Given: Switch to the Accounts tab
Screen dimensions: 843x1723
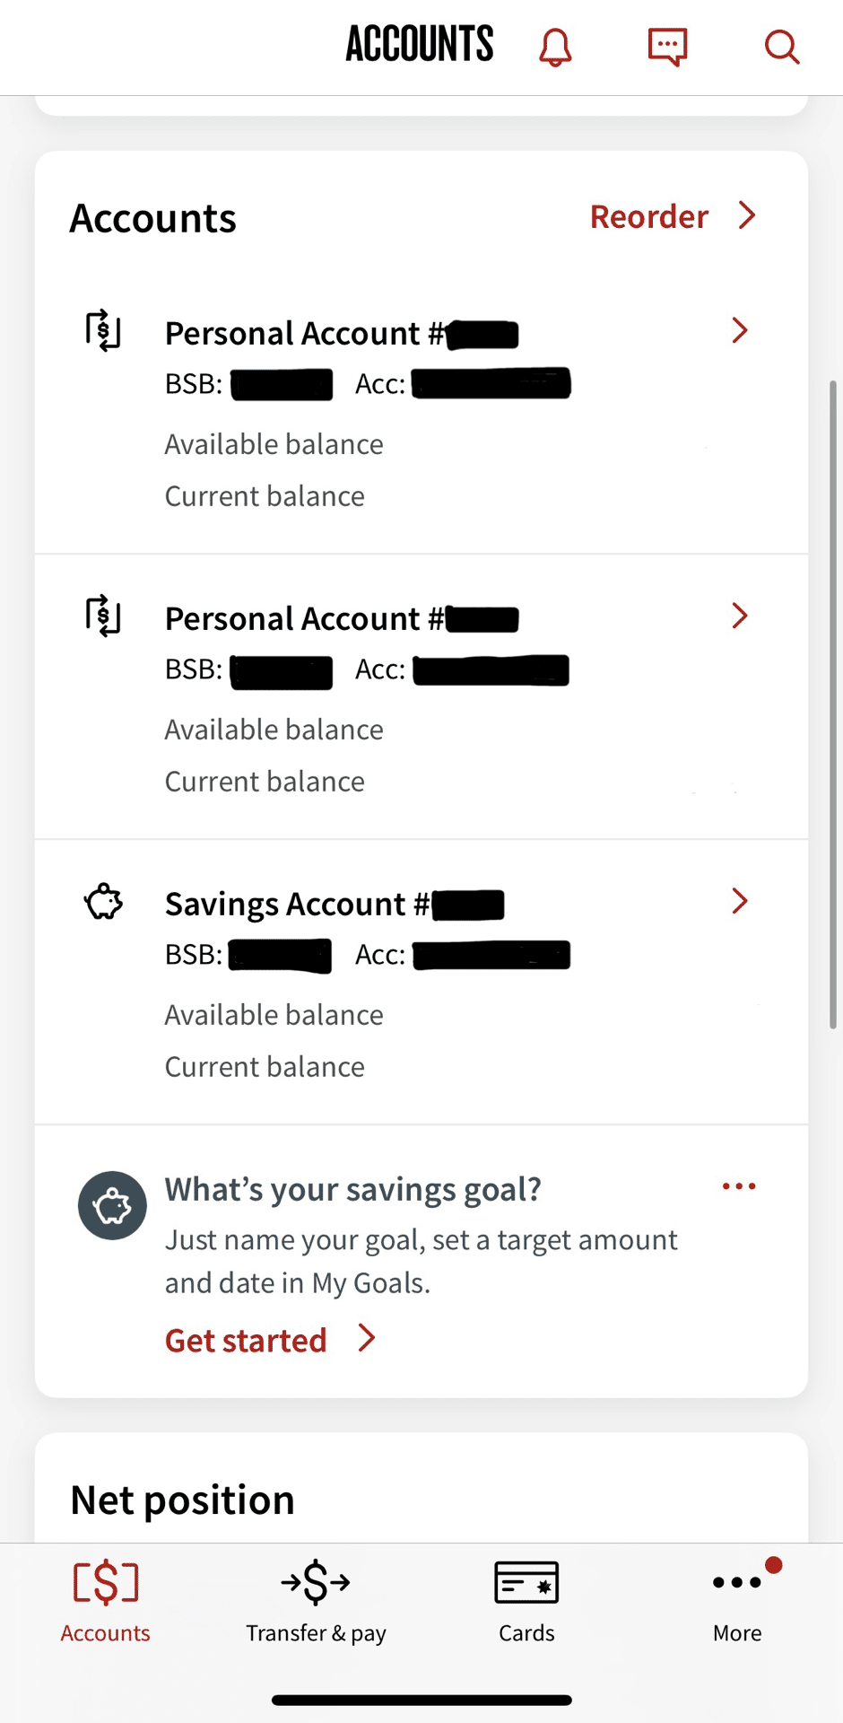Looking at the screenshot, I should click(105, 1603).
